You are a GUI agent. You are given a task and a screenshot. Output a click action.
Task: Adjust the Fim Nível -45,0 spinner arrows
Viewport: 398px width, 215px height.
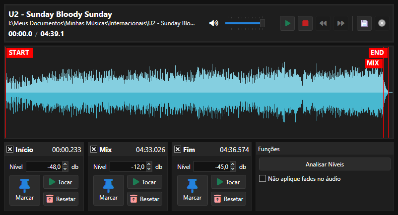[233, 166]
